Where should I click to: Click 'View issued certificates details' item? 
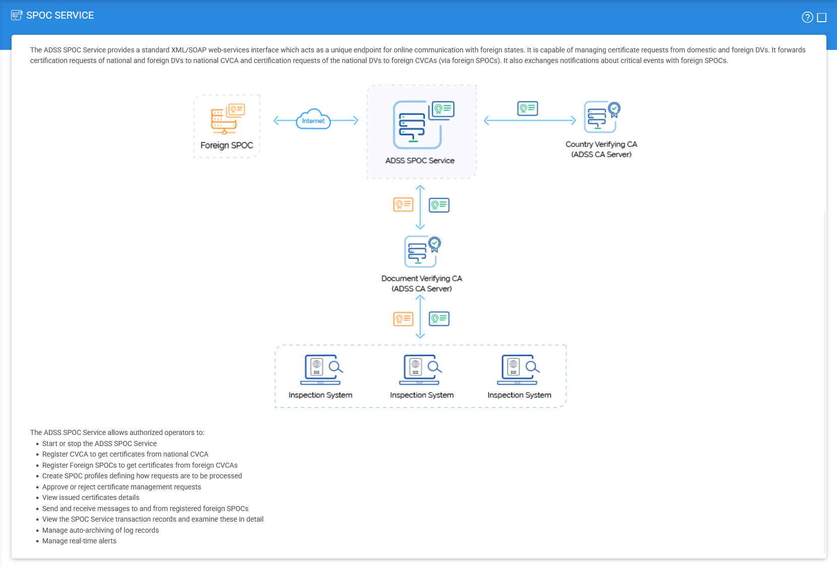[91, 497]
